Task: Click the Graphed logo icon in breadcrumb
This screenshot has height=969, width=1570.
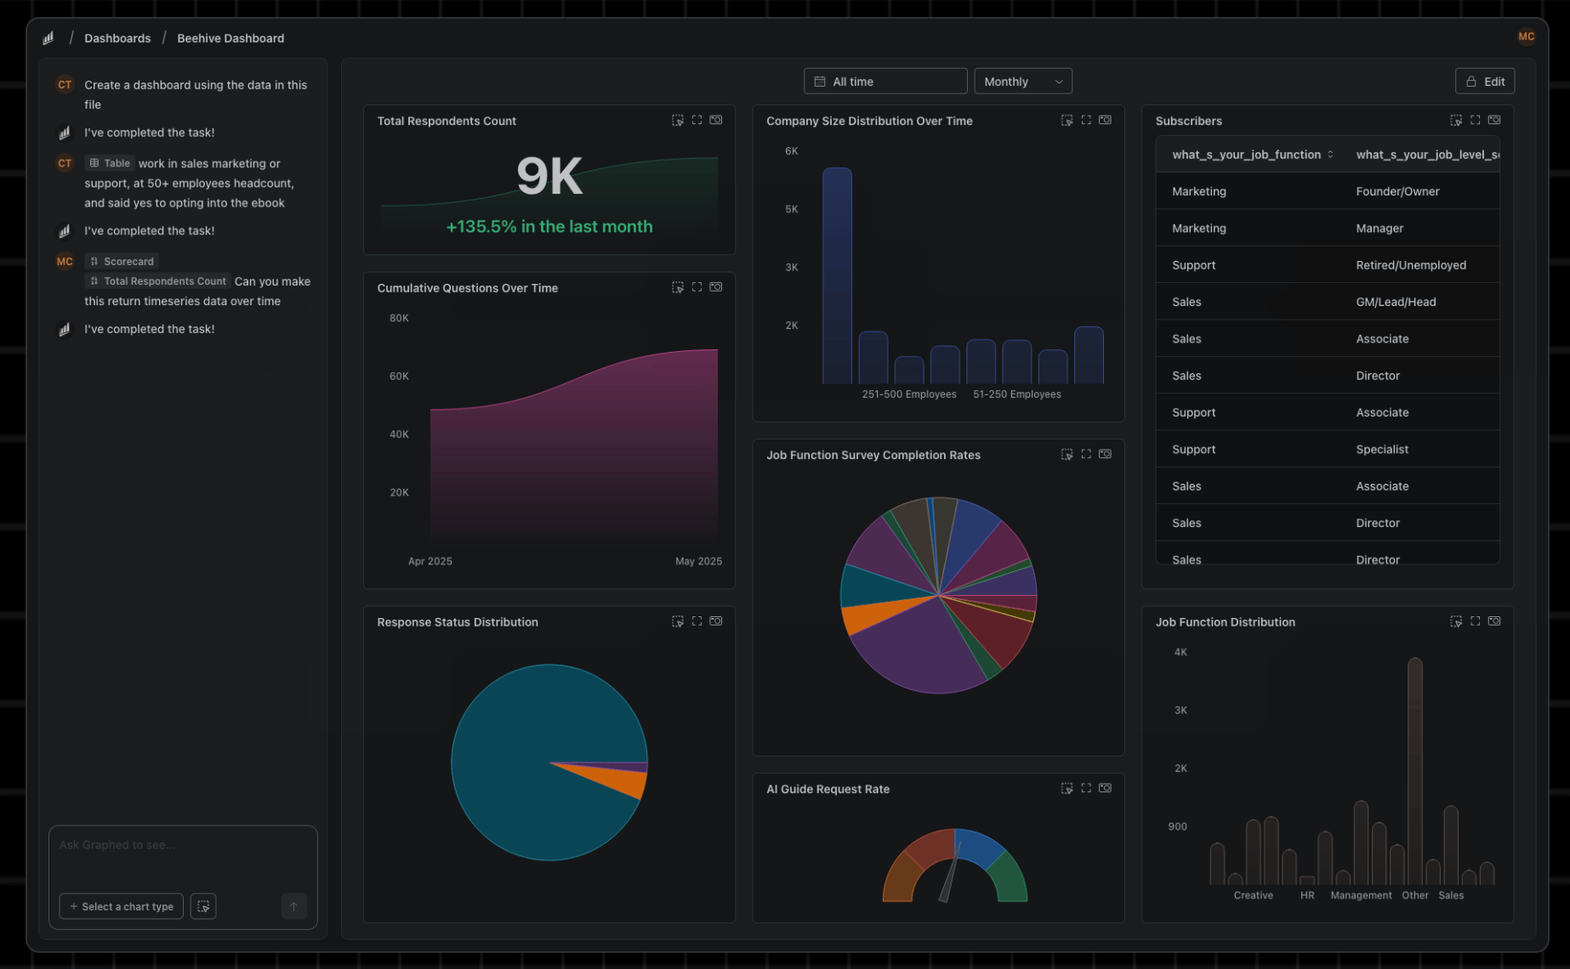Action: pos(48,38)
